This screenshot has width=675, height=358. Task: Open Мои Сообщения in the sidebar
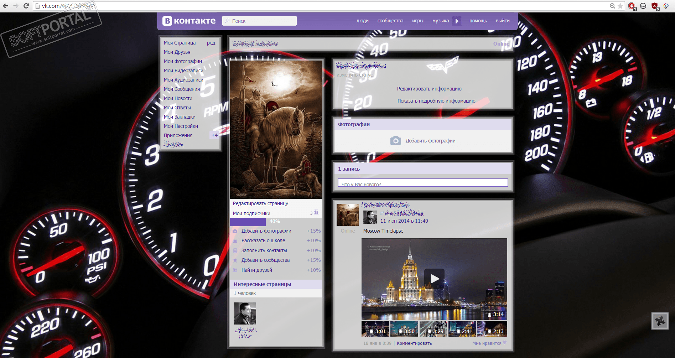(182, 89)
